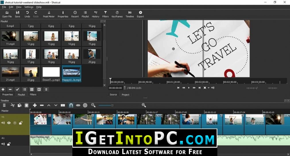
Task: Open the File menu
Action: point(4,7)
